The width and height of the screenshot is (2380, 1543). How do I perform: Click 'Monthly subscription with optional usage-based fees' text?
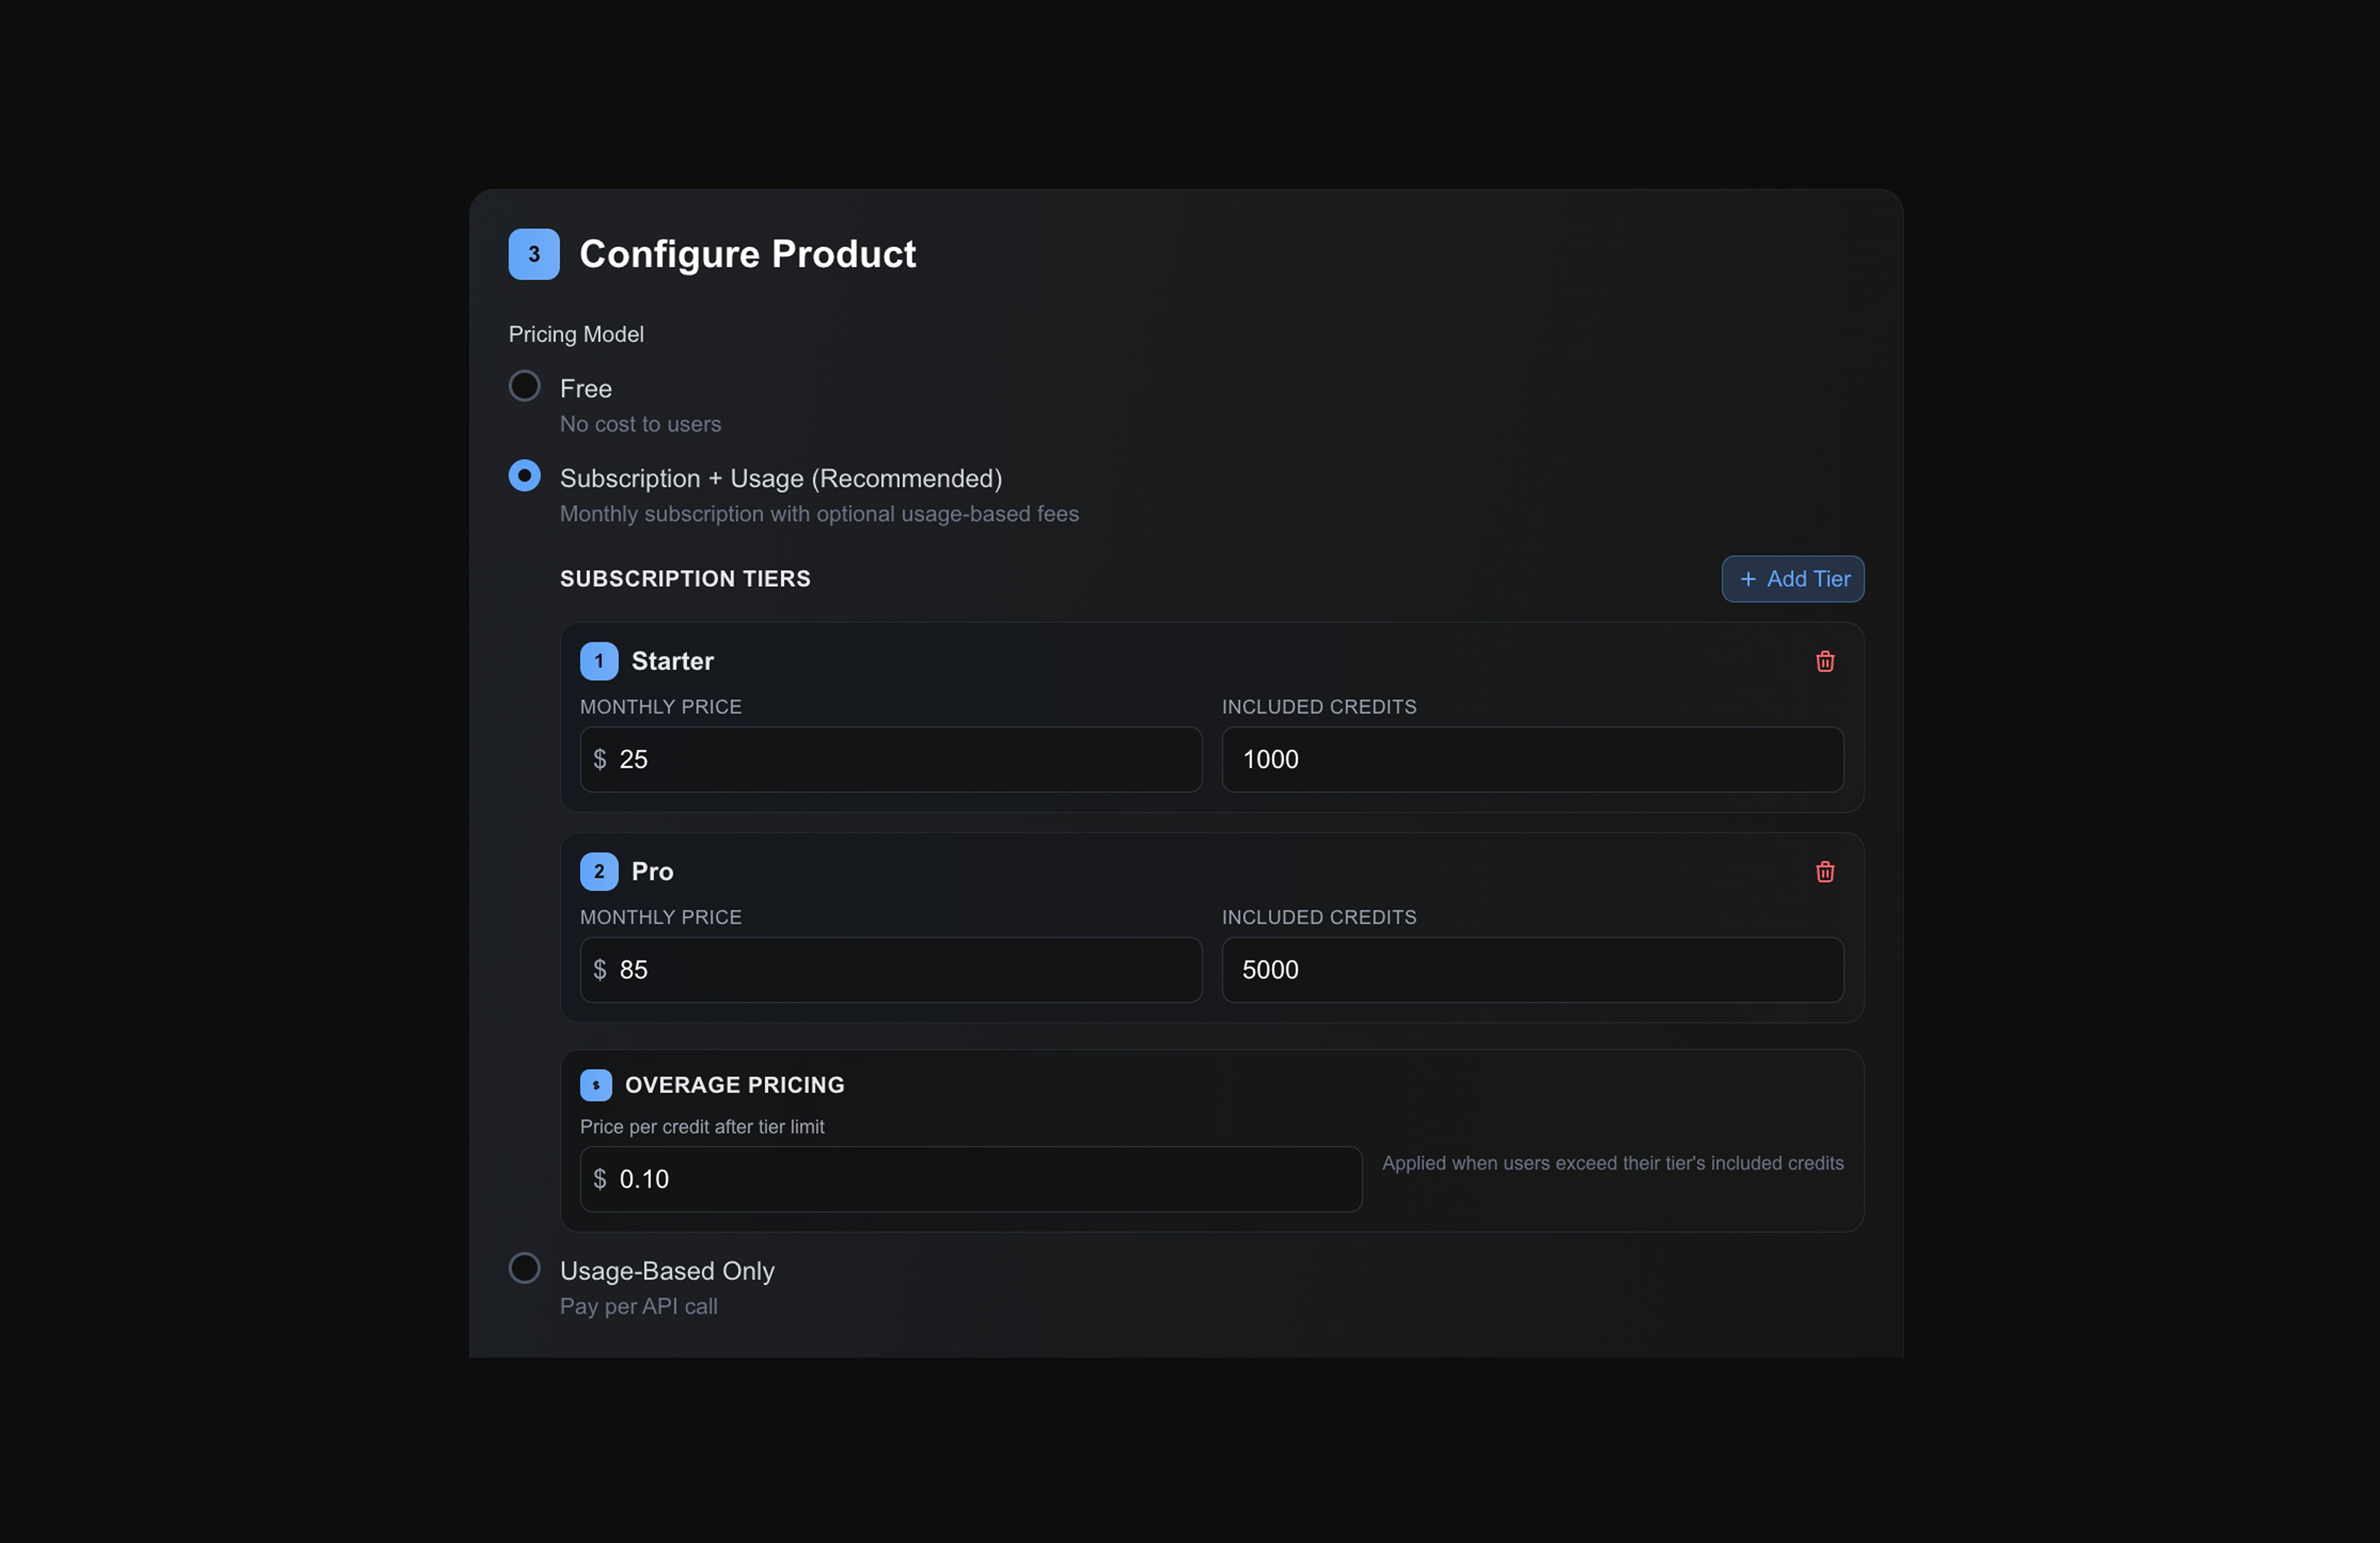(x=819, y=514)
